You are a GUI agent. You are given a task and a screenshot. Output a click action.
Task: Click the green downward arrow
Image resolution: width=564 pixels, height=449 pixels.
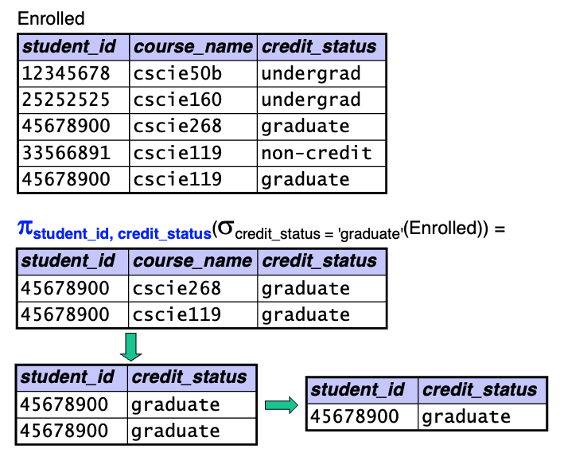point(130,346)
